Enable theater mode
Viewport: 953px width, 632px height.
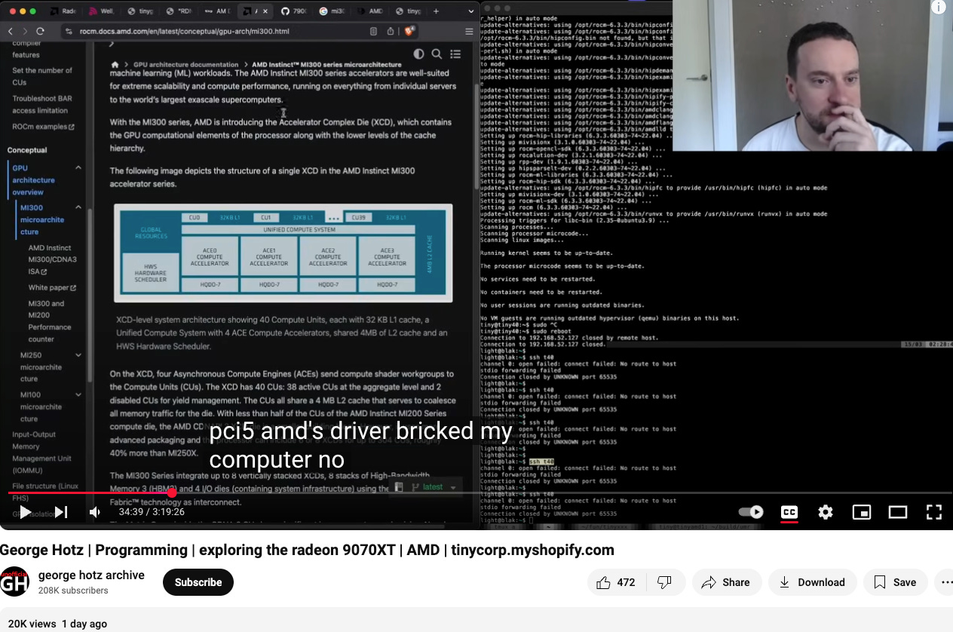[x=898, y=512]
